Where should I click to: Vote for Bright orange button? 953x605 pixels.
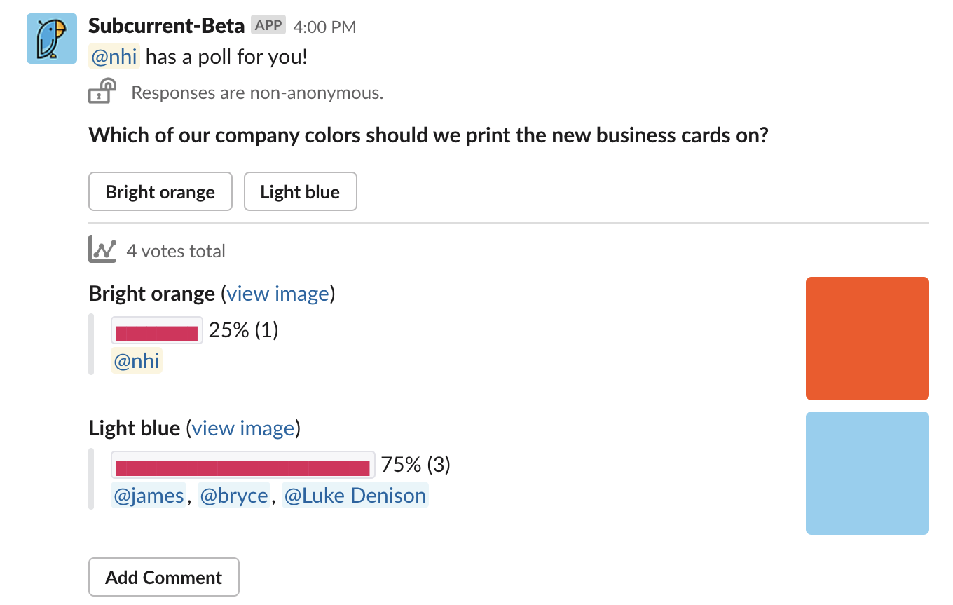160,192
